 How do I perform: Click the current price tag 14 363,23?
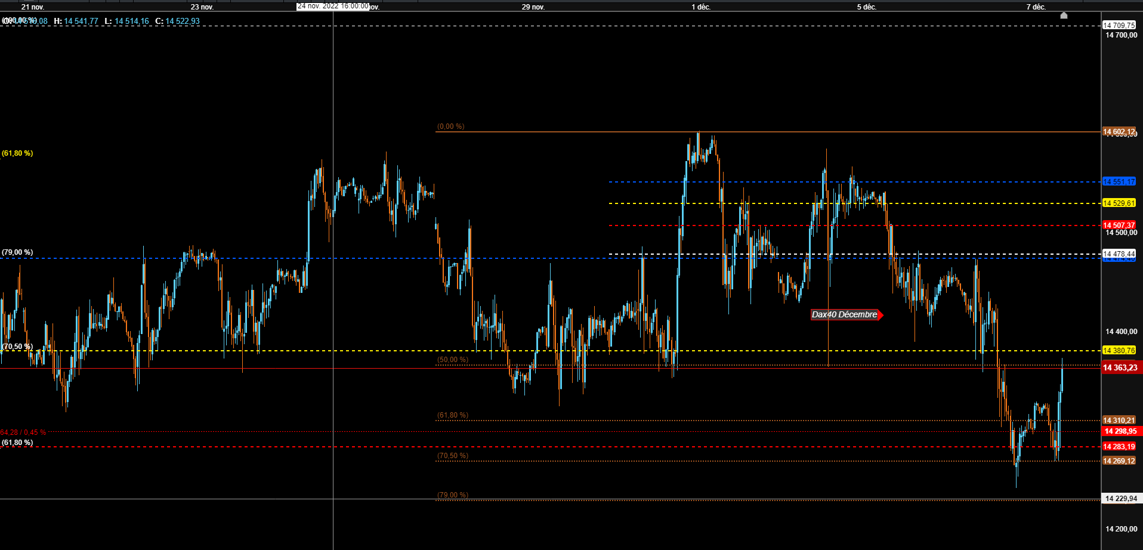[x=1122, y=368]
